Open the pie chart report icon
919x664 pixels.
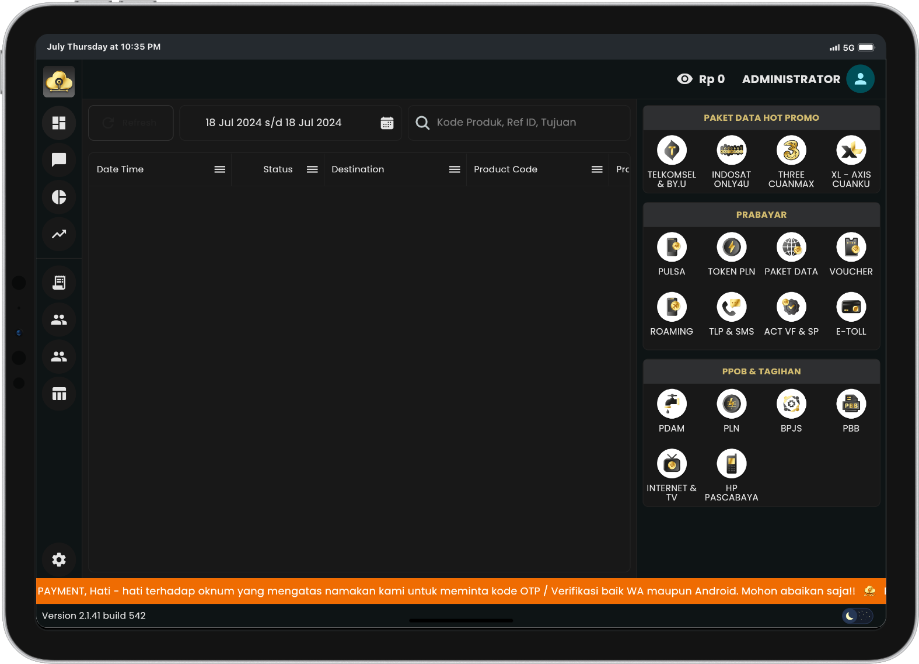tap(59, 197)
